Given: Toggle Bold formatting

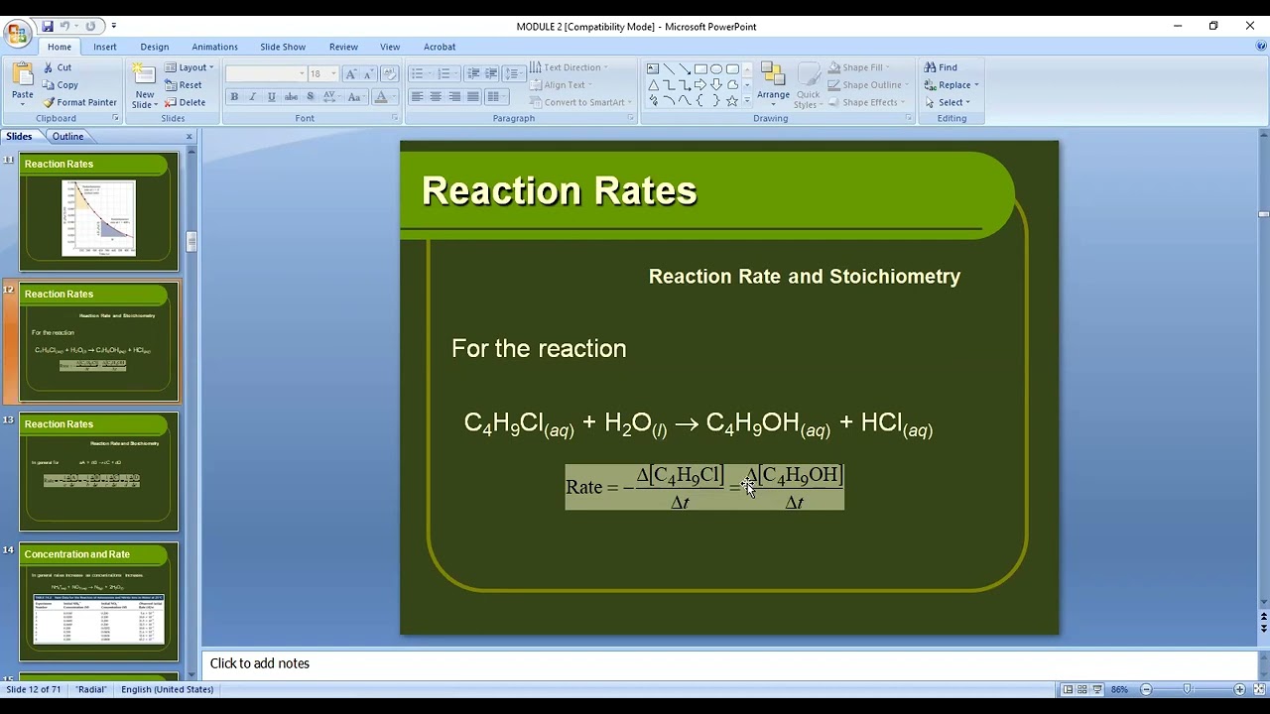Looking at the screenshot, I should click(234, 97).
